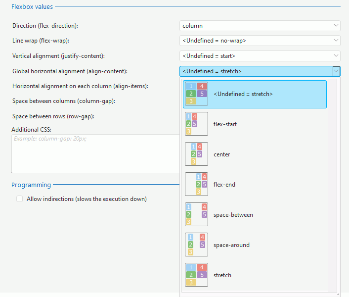Viewport: 349px width, 297px height.
Task: Click inside the Additional CSS text area
Action: [95, 153]
